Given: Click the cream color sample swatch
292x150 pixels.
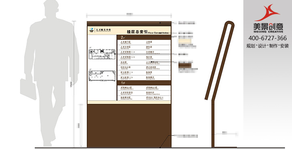Looking at the screenshot, I should click(x=185, y=41).
